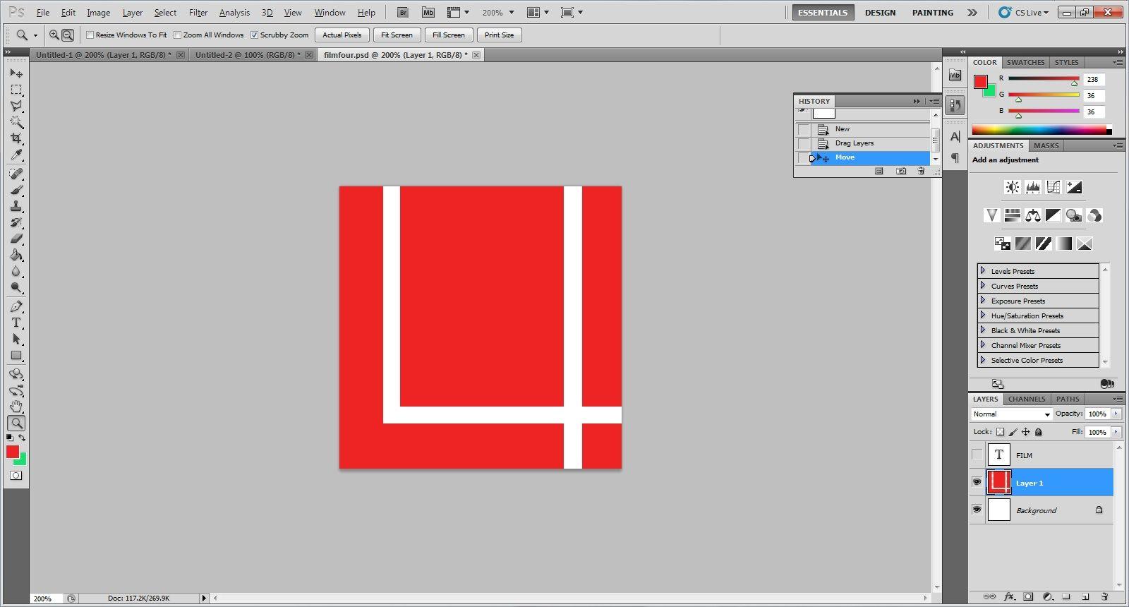1129x607 pixels.
Task: Select the Eraser tool
Action: pos(16,239)
